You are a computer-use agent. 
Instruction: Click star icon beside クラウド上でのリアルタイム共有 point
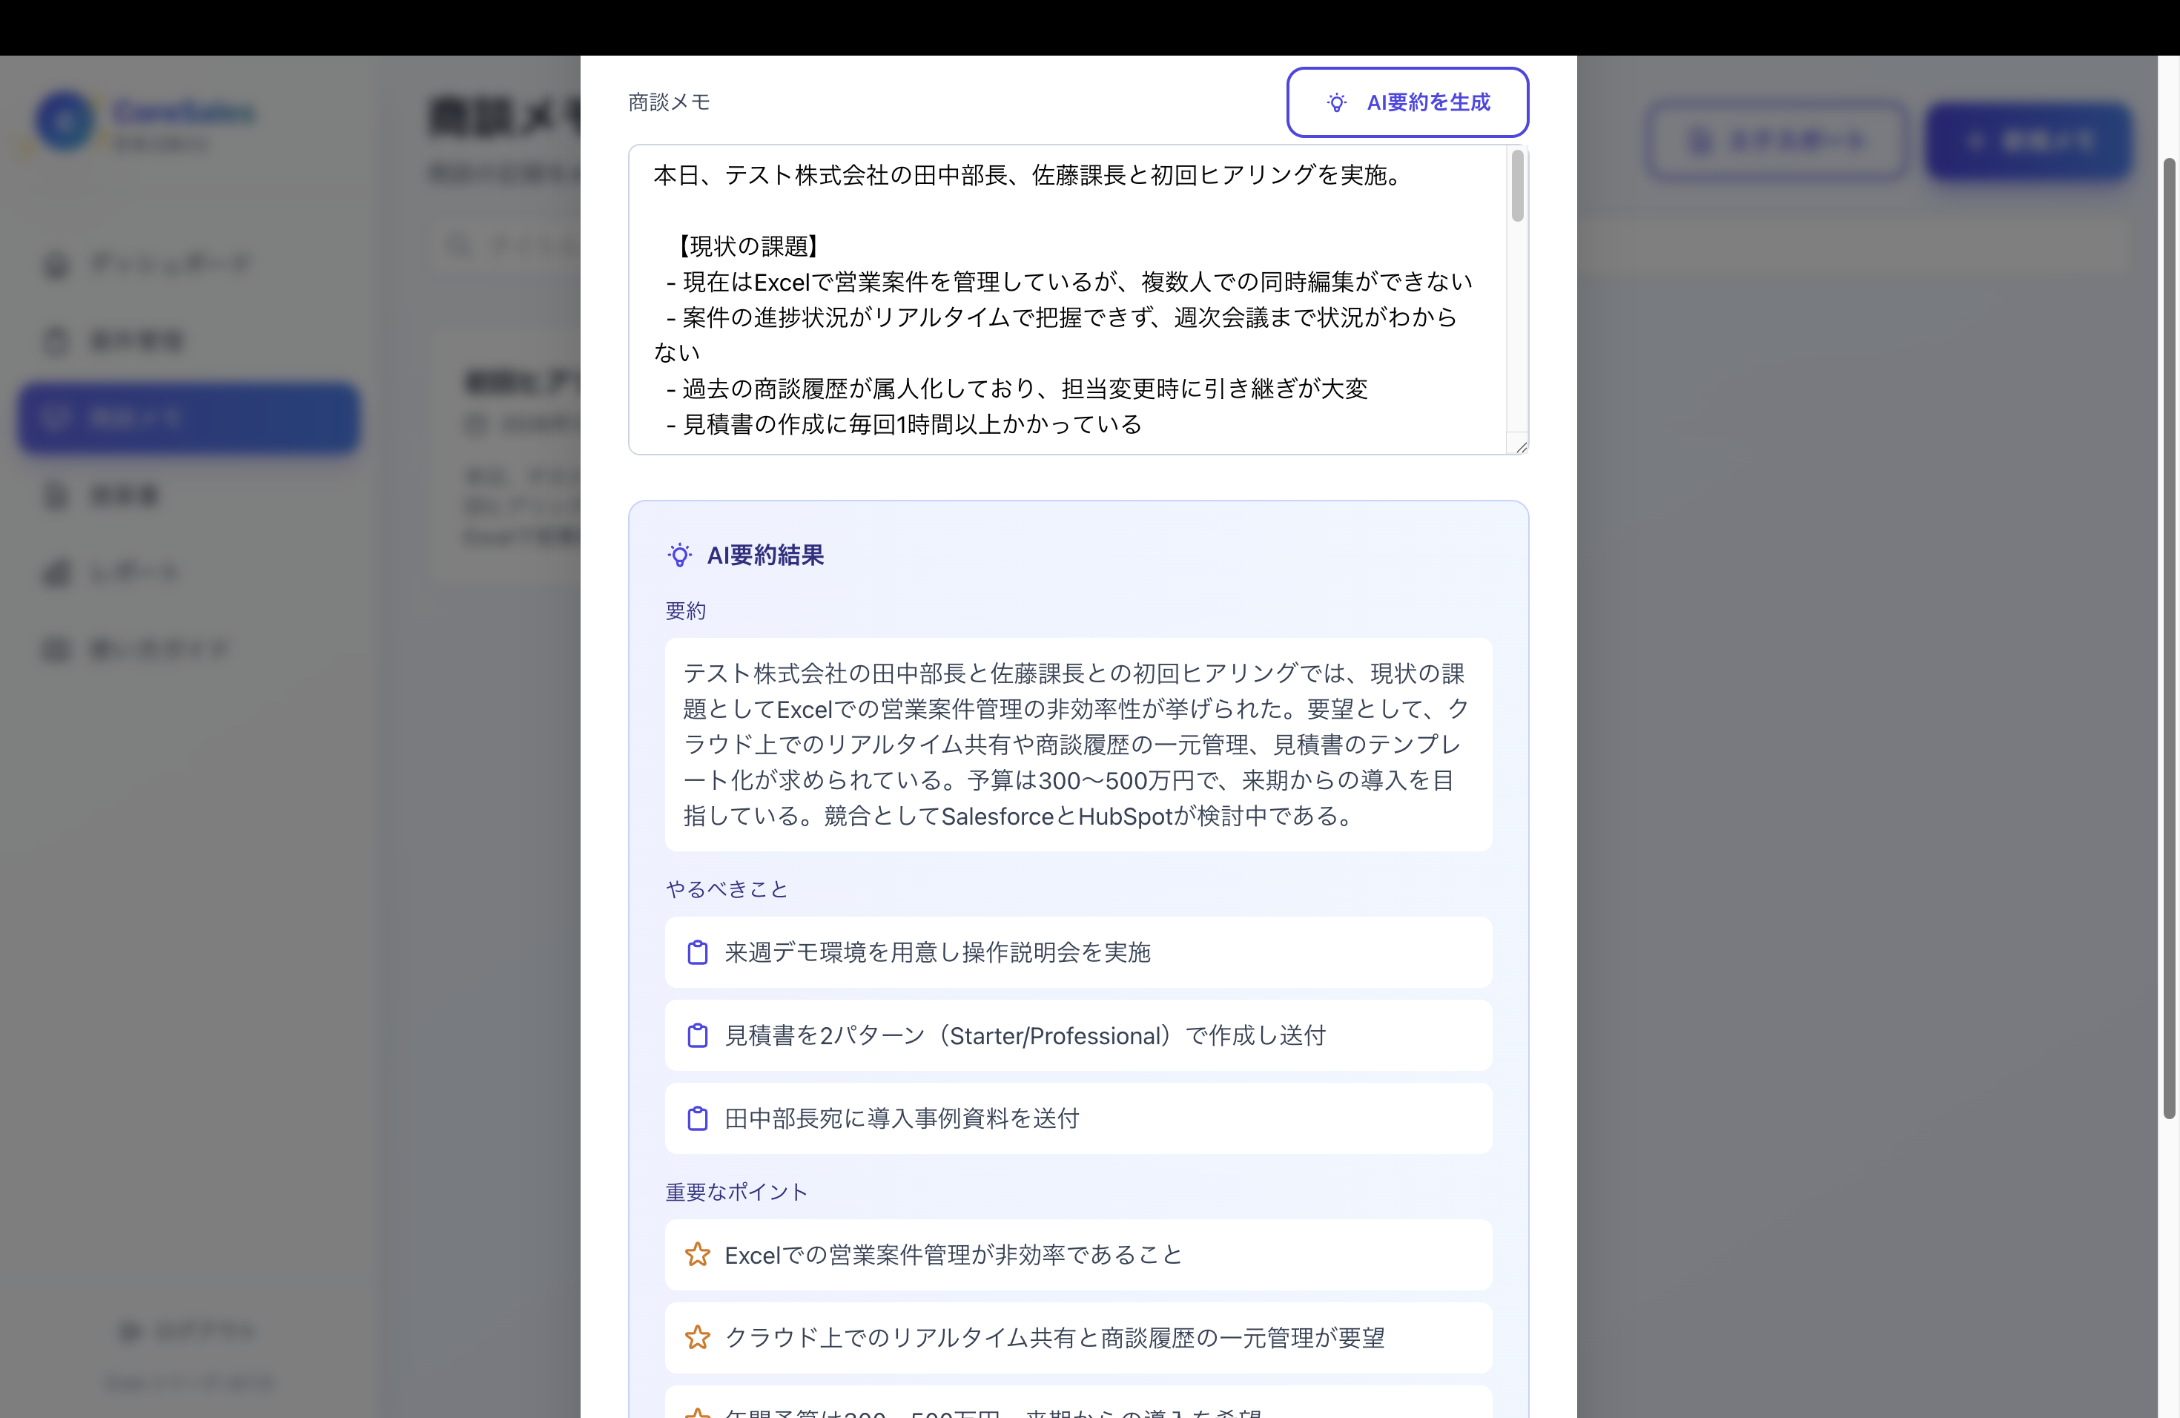697,1337
